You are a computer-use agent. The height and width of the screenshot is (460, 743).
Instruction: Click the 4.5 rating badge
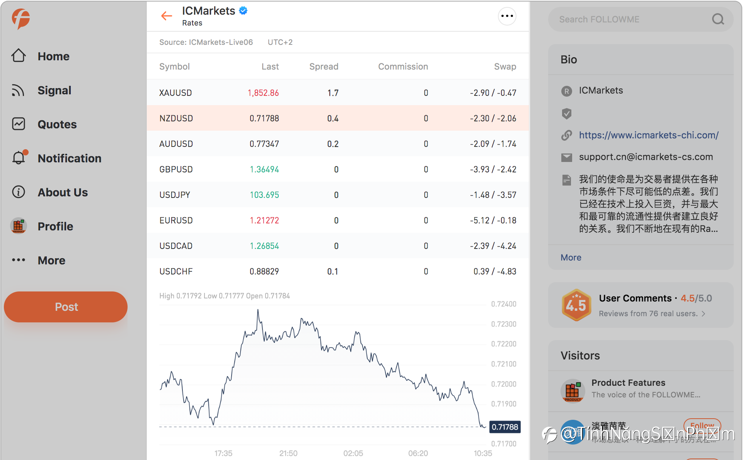[x=576, y=305]
